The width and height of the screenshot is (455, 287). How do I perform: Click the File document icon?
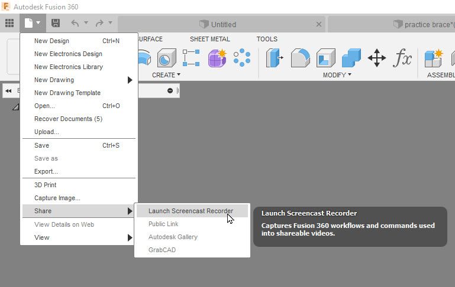tap(28, 23)
